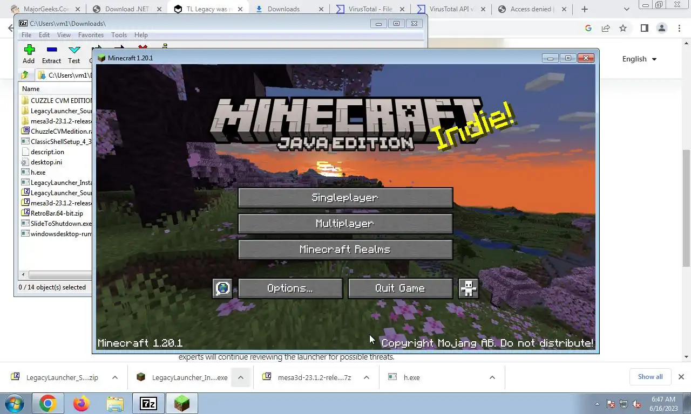Click the Multiplayer button
Viewport: 691px width, 414px height.
(x=345, y=224)
